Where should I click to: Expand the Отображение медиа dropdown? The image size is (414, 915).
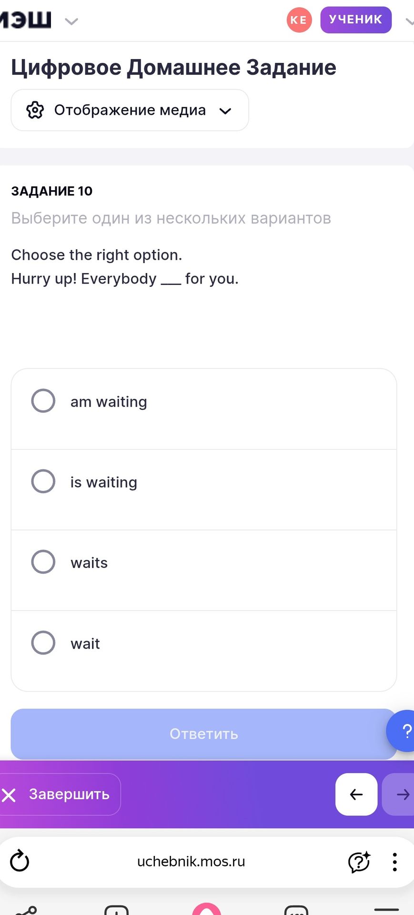coord(130,110)
